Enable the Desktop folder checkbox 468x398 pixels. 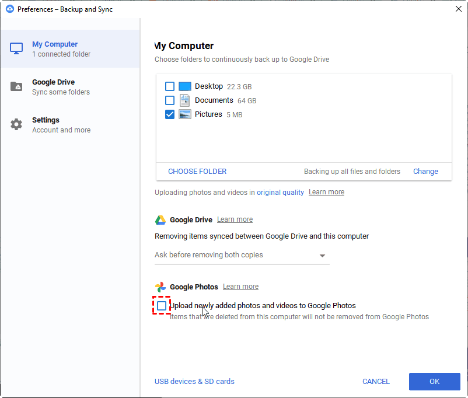[x=170, y=86]
